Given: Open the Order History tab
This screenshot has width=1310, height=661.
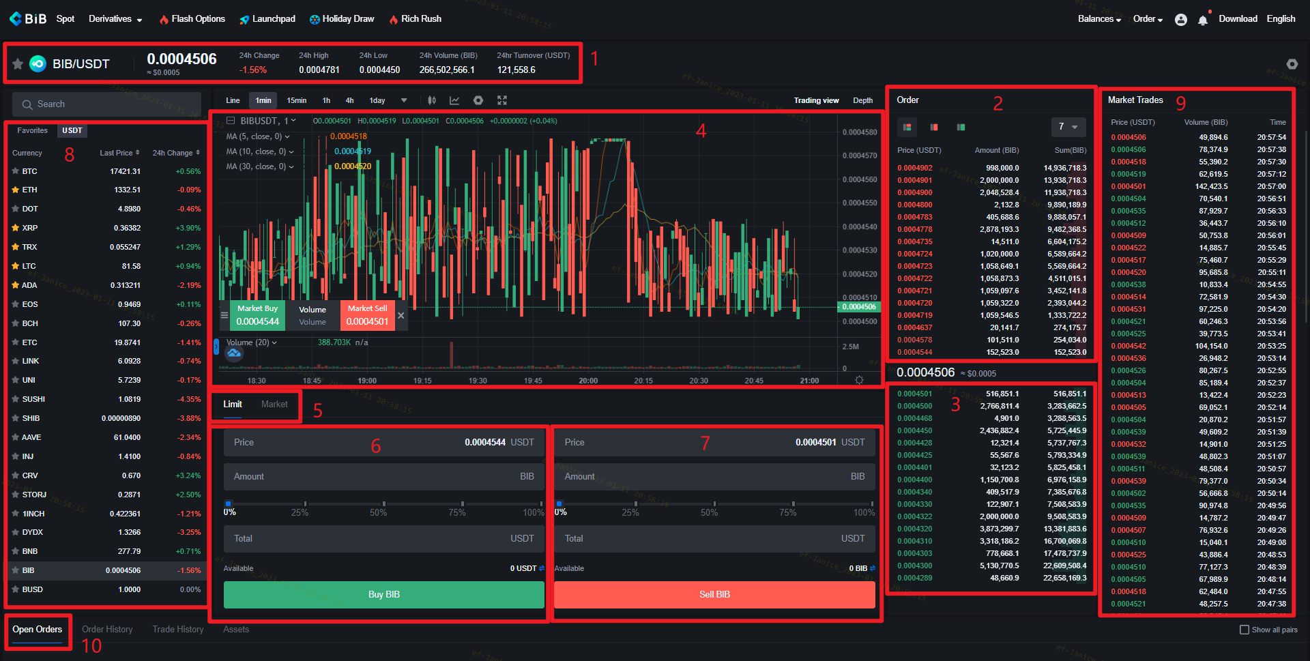Looking at the screenshot, I should click(x=107, y=630).
